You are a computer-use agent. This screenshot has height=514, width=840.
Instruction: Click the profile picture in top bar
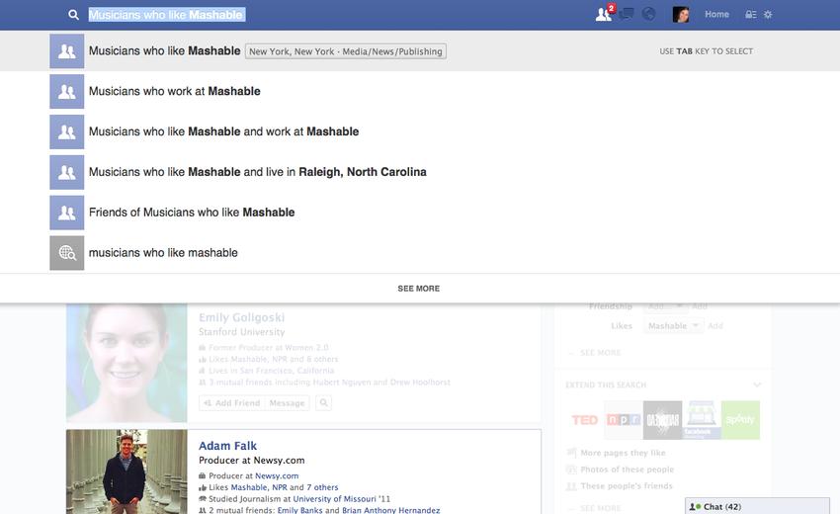click(x=681, y=15)
